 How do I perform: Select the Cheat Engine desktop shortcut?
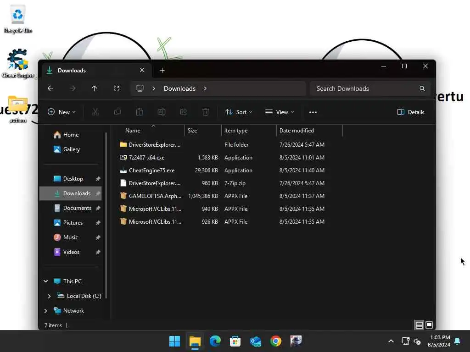pos(18,63)
